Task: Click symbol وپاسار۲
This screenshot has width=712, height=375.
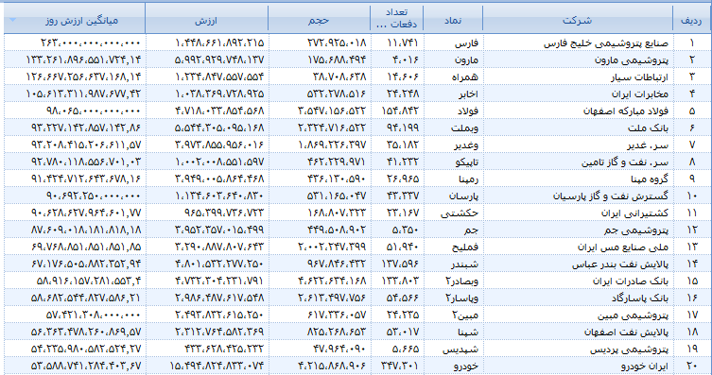Action: coord(462,298)
